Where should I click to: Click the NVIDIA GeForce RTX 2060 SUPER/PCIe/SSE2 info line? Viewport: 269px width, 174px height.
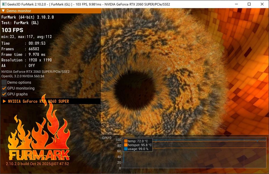[x=36, y=71]
